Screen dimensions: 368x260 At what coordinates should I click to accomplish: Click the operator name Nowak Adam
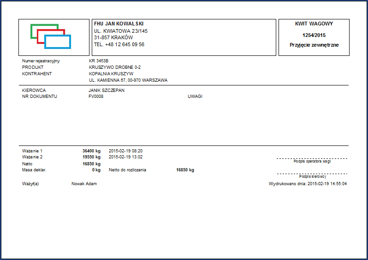pyautogui.click(x=84, y=184)
